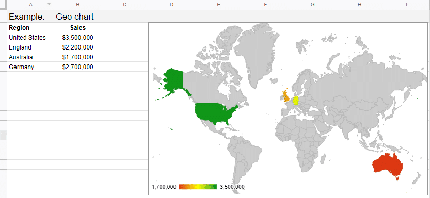Select the 'Germany' cell
Image resolution: width=430 pixels, height=198 pixels.
pyautogui.click(x=30, y=67)
